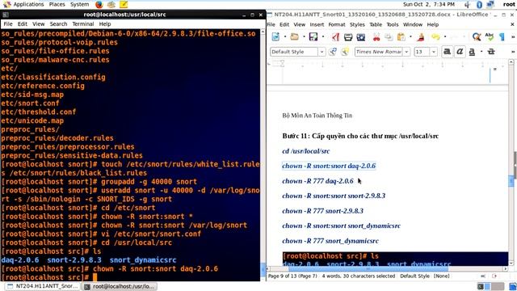Click the LibreOffice horizontal scrollbar thumb

pos(368,269)
